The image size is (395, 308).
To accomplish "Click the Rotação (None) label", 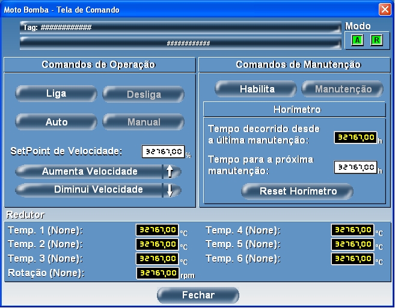I will point(46,273).
